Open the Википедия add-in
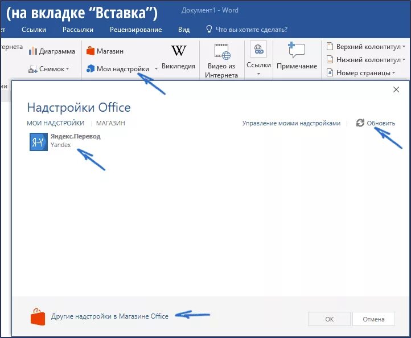Screen dimensions: 411x338 click(178, 57)
